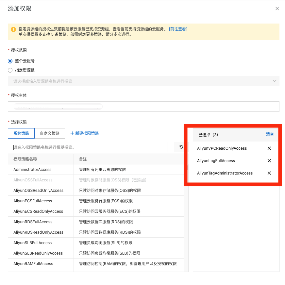The width and height of the screenshot is (285, 285).
Task: Add AliyunRDSReadOnlyAccess policy
Action: 38,232
